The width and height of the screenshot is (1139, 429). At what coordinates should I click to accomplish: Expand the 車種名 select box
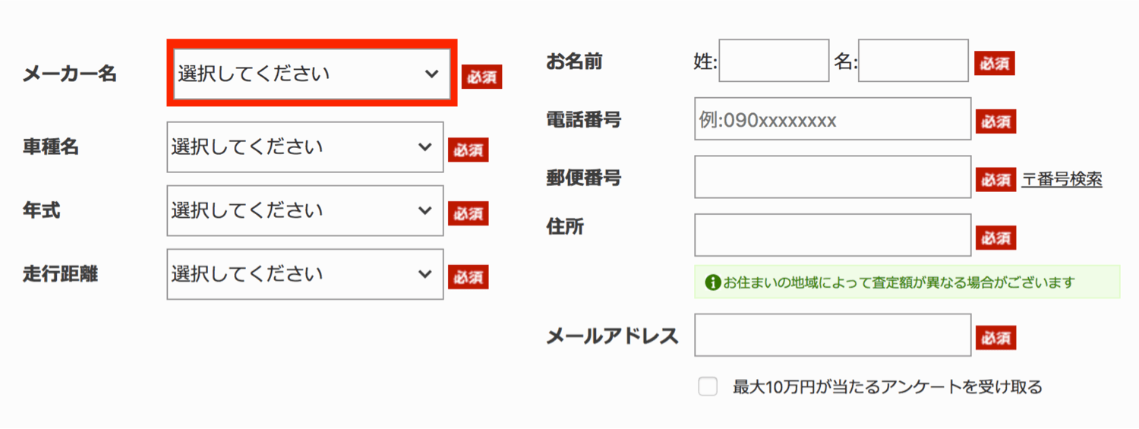click(x=304, y=147)
